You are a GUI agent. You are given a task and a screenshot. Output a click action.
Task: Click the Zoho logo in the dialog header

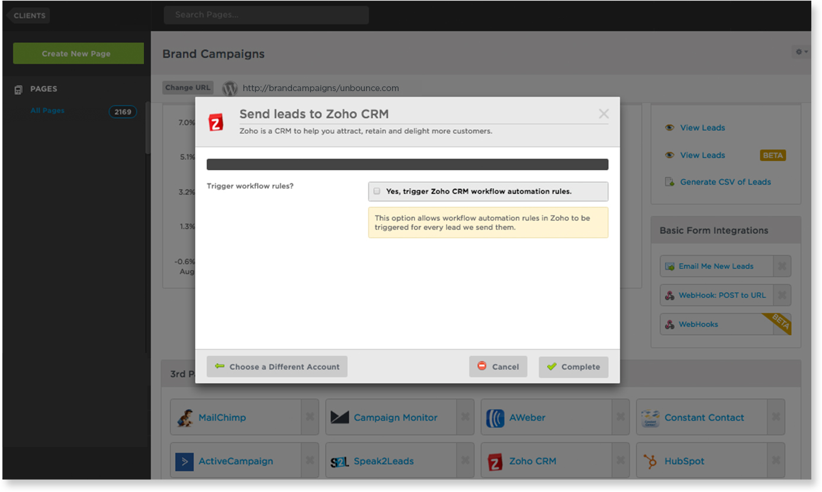tap(216, 122)
